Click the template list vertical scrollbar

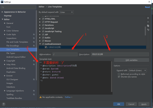(145, 31)
